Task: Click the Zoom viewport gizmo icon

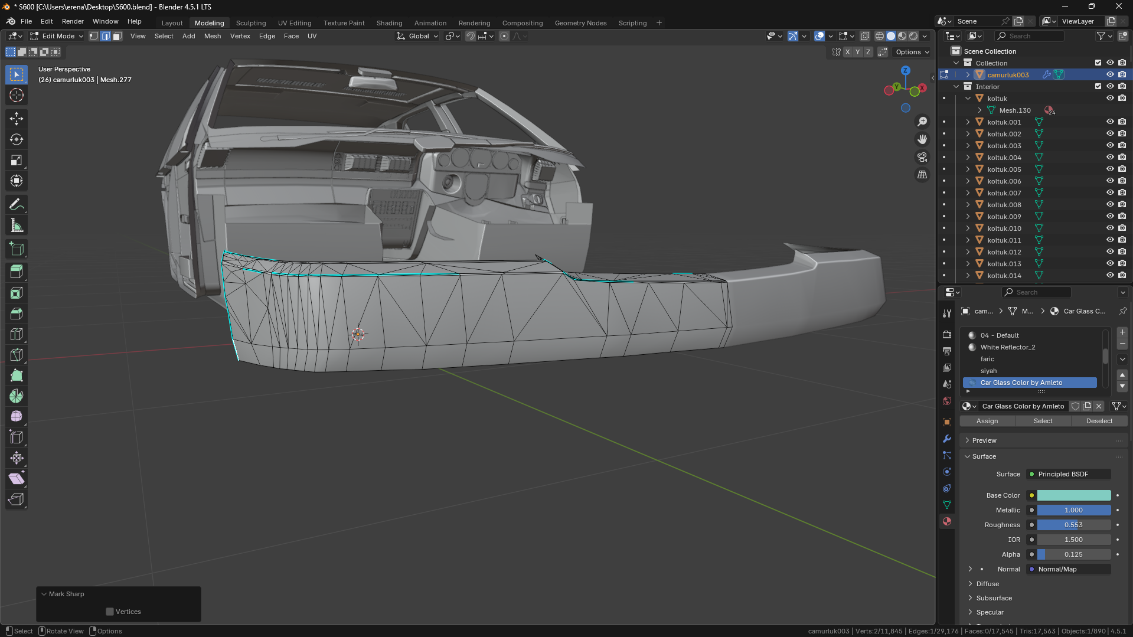Action: tap(922, 122)
